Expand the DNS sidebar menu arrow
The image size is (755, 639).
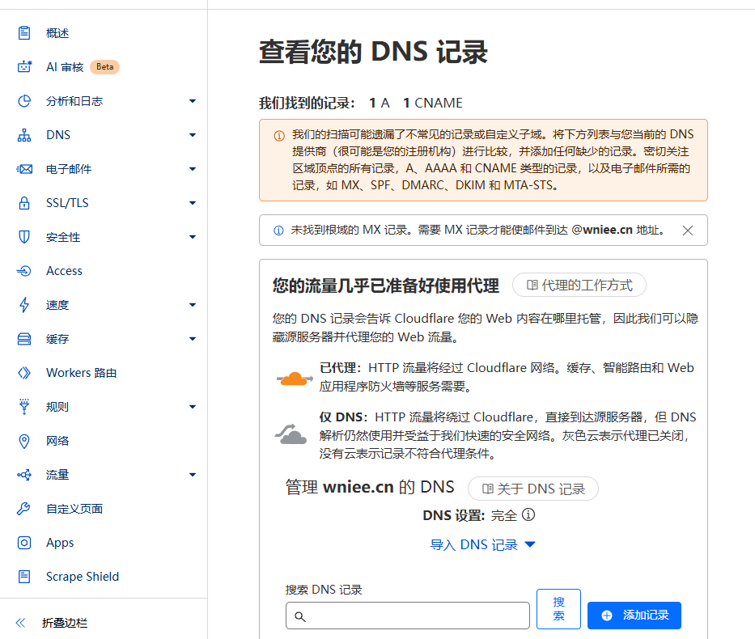pos(193,135)
